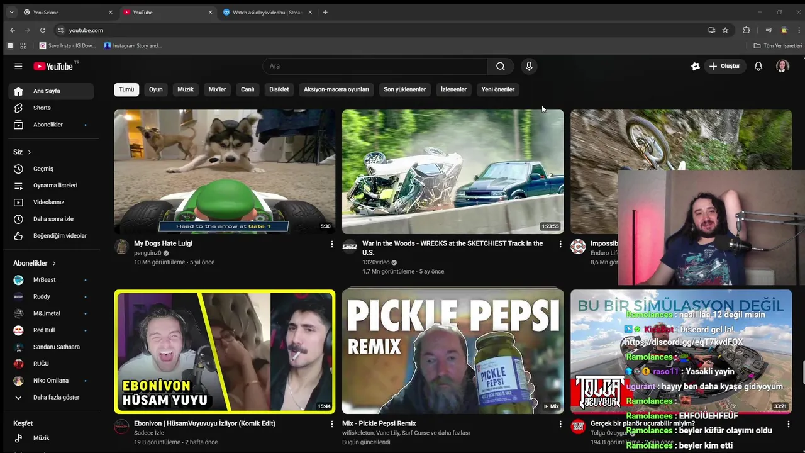Click the search magnifier button

point(500,66)
